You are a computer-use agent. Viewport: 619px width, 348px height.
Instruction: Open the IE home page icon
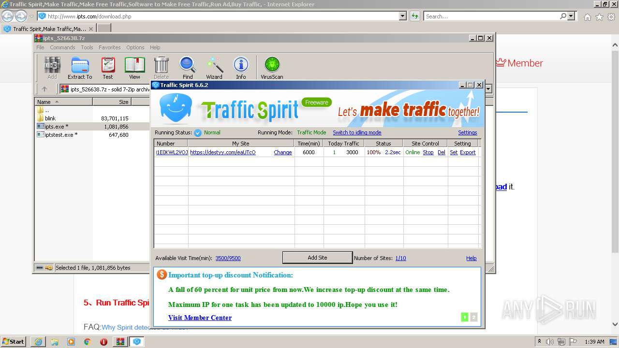(x=587, y=17)
